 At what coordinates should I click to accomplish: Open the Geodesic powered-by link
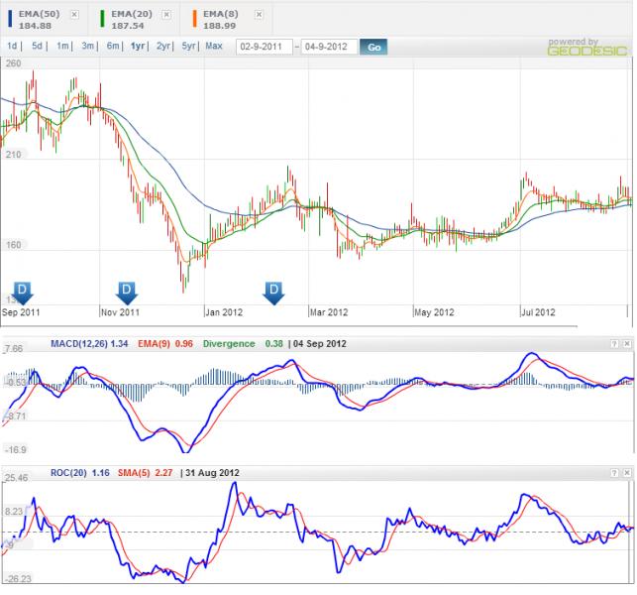(x=587, y=48)
